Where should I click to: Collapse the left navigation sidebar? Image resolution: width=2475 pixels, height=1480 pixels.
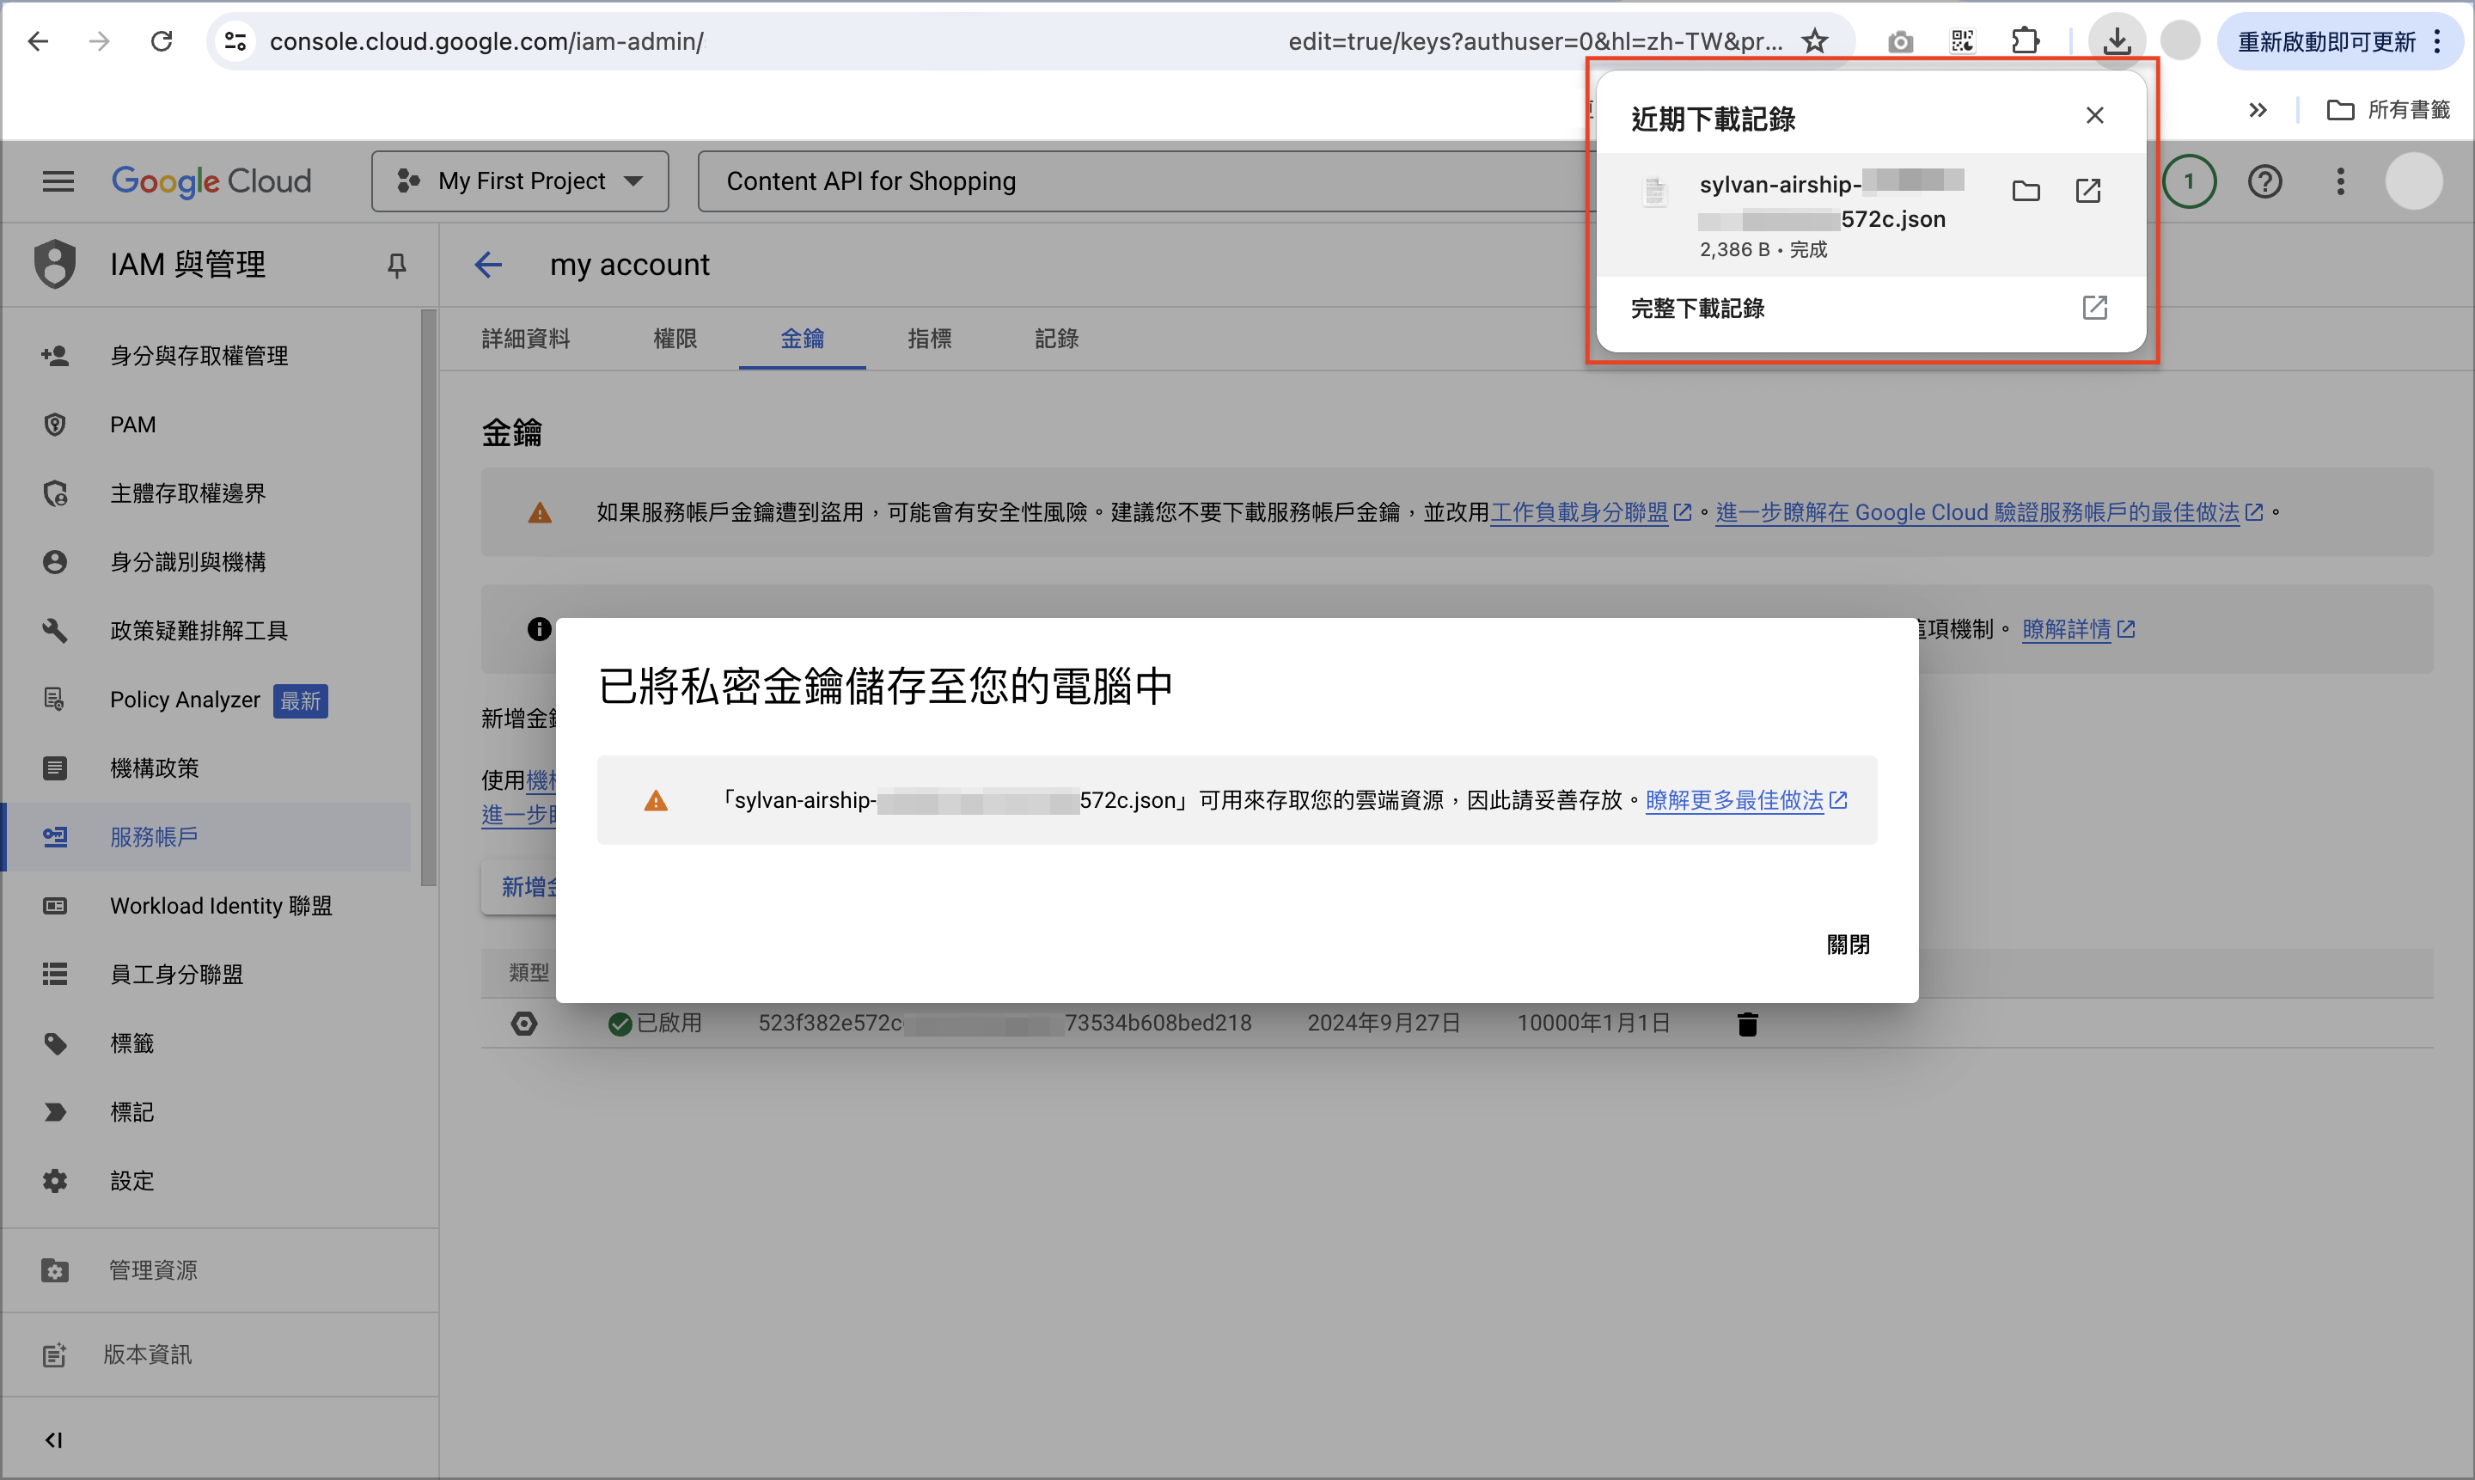point(54,1439)
